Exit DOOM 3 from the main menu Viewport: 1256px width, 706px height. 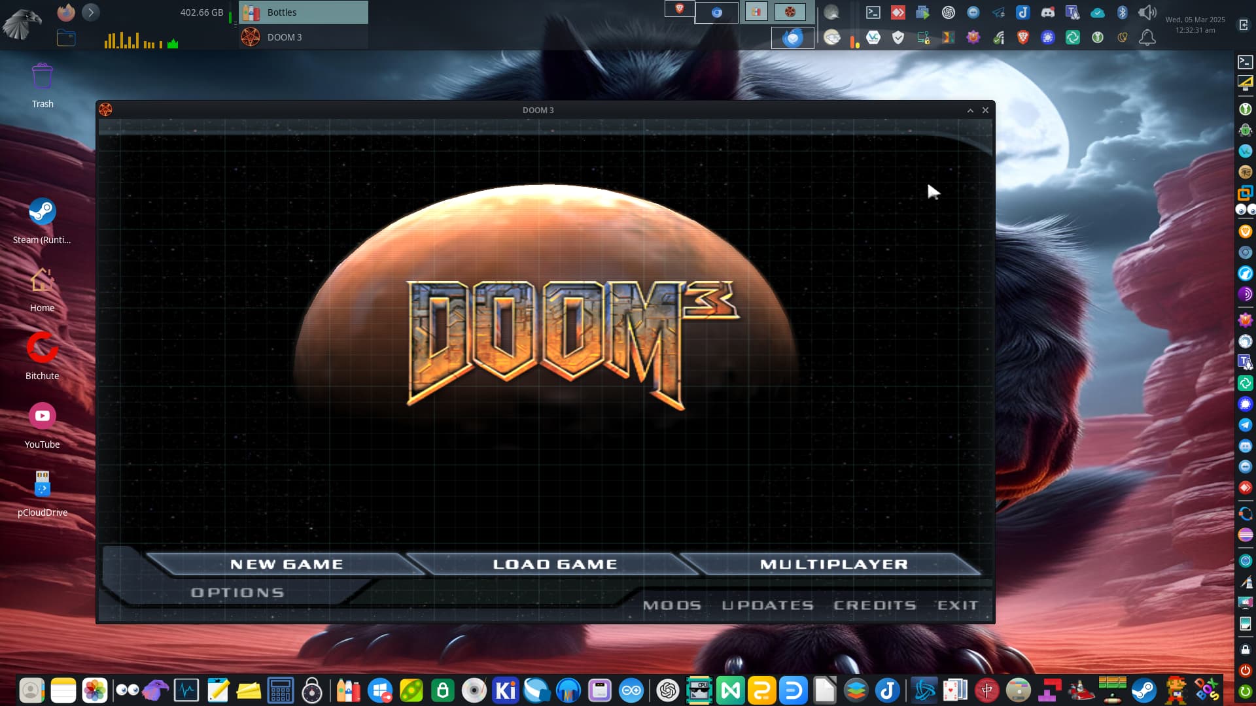tap(957, 605)
